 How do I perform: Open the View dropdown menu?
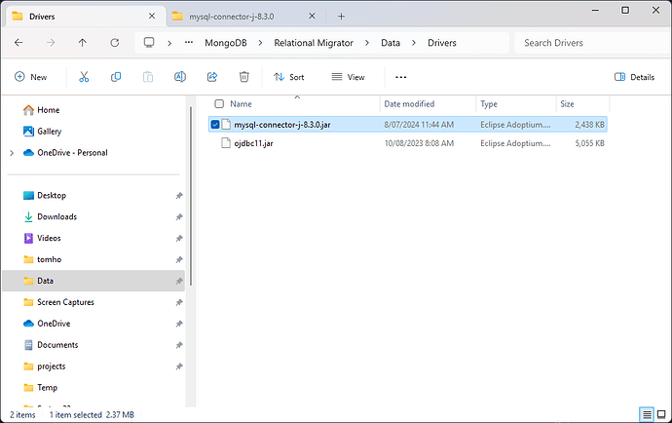(x=348, y=77)
